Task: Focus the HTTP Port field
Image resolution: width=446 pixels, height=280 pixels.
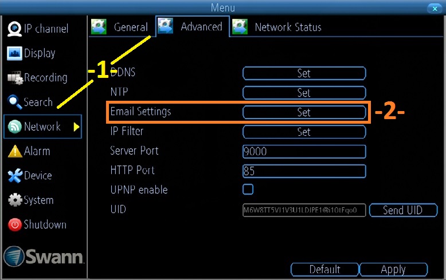Action: click(x=304, y=171)
